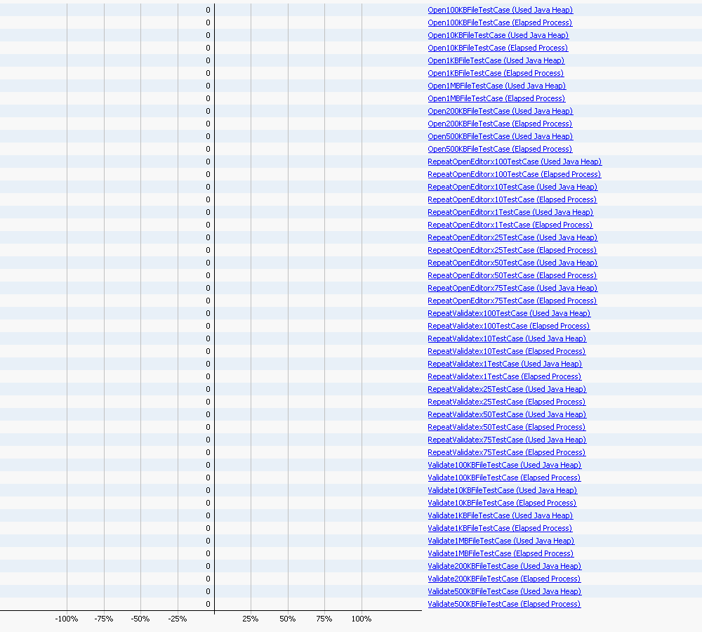This screenshot has height=632, width=702.
Task: Open RepeatOpenEditorx1TestCase (Used Java Heap) link
Action: point(510,212)
